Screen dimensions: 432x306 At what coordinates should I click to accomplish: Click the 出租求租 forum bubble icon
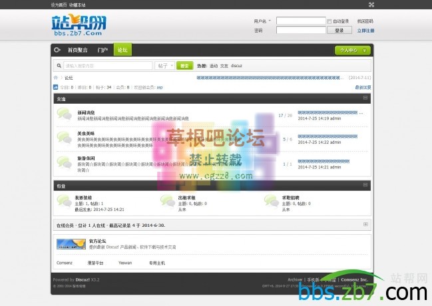tap(168, 201)
